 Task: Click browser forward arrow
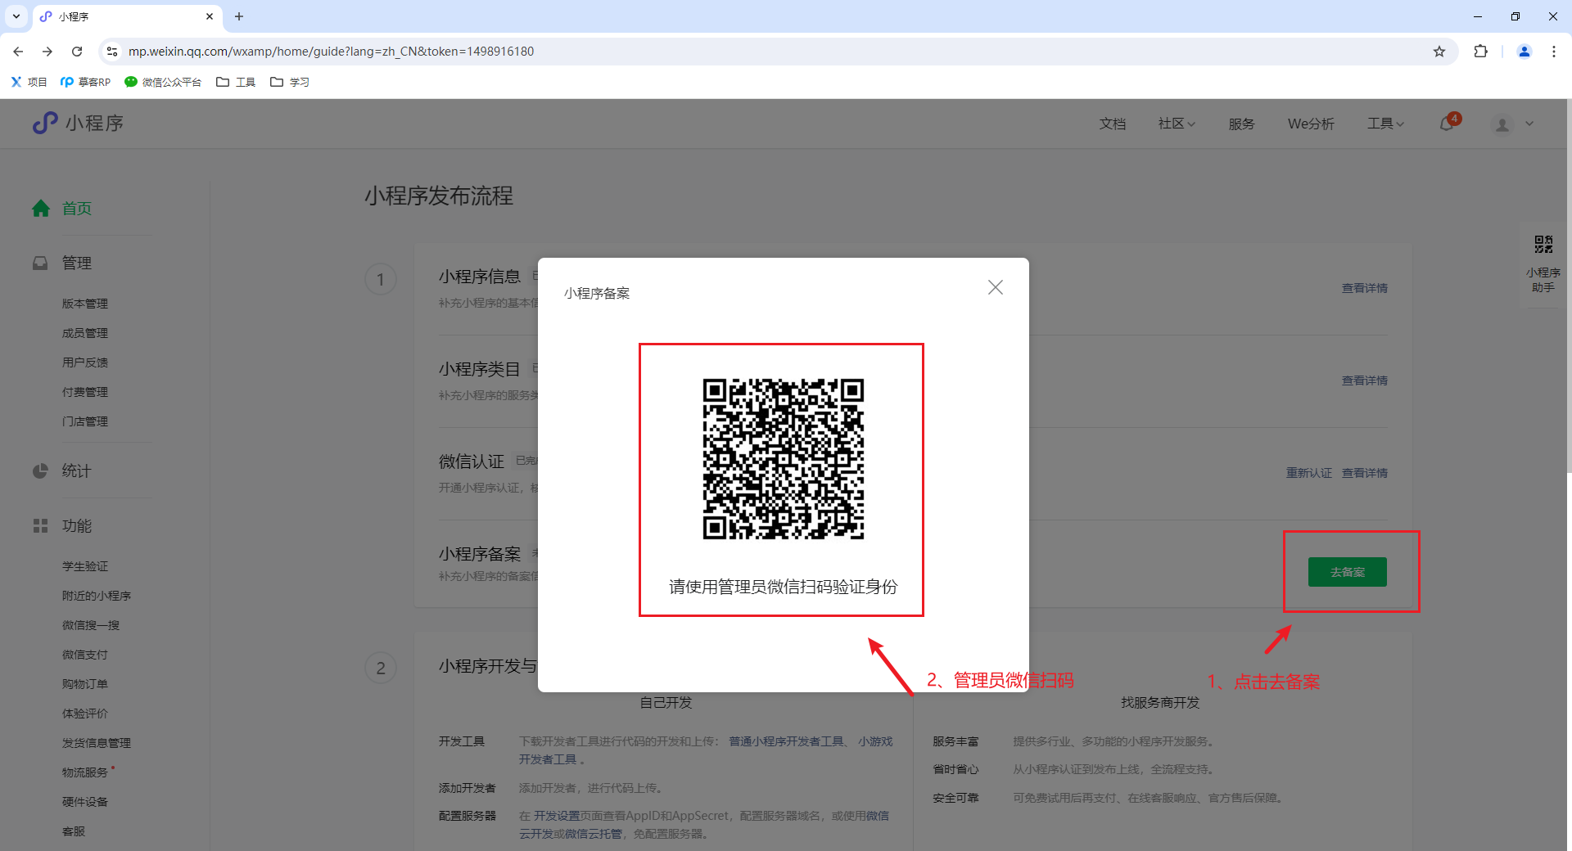47,52
